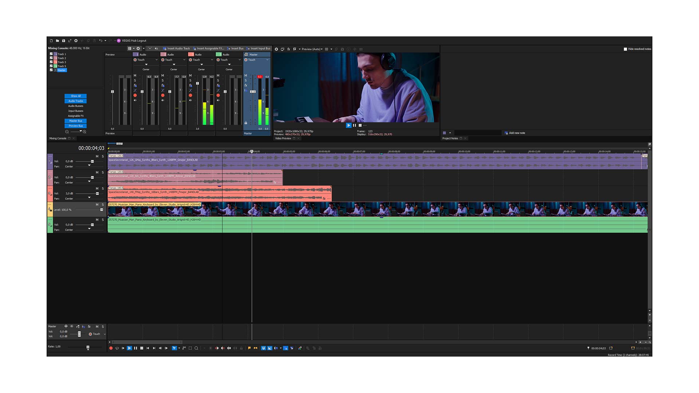Toggle Loop Playback in transport bar
This screenshot has height=393, width=699.
point(117,348)
